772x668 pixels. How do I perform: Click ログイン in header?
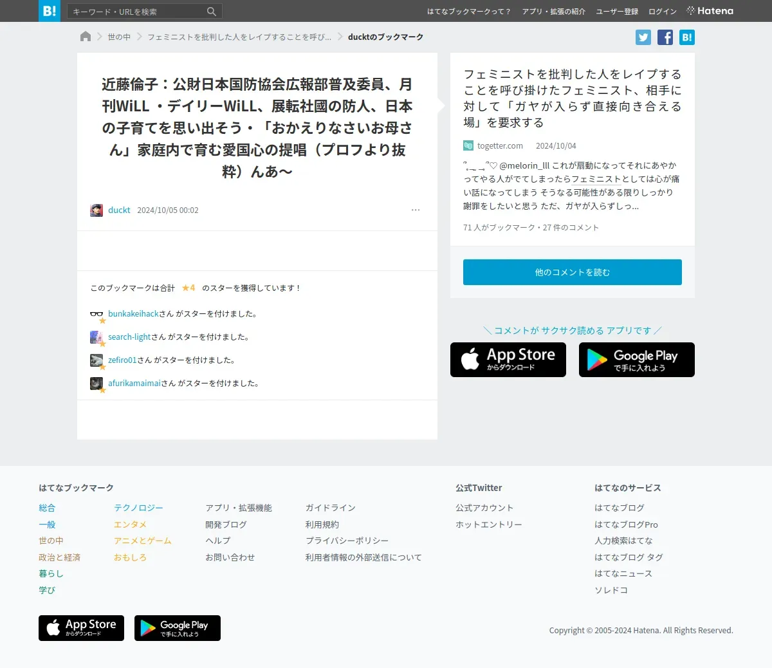click(x=663, y=12)
